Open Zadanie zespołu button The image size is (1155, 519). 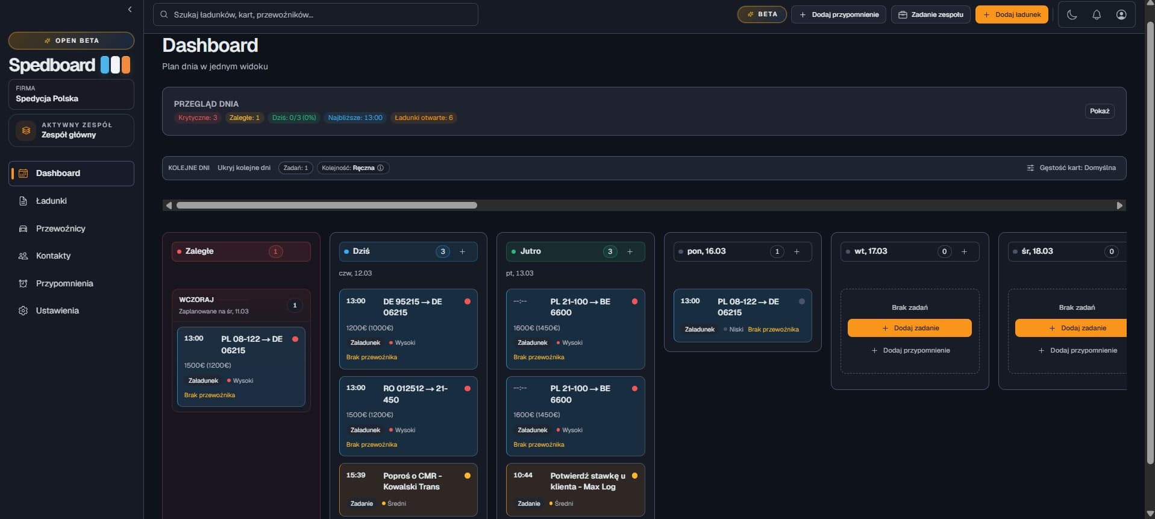click(x=931, y=14)
